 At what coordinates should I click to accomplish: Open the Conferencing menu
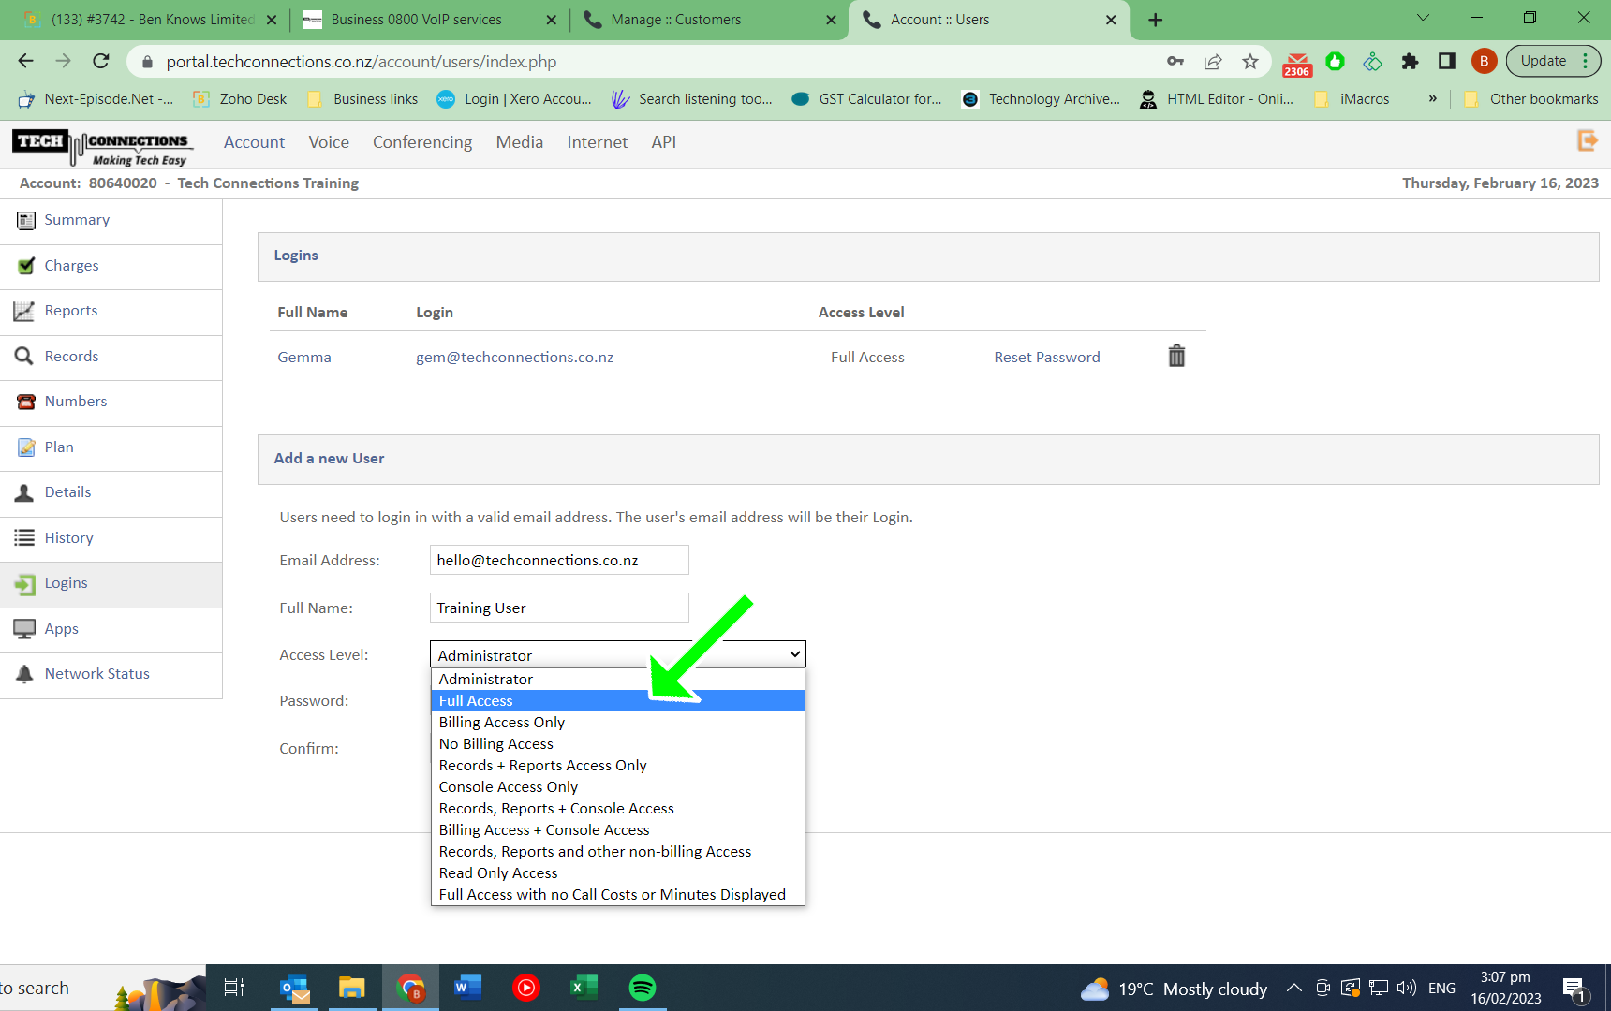coord(422,142)
